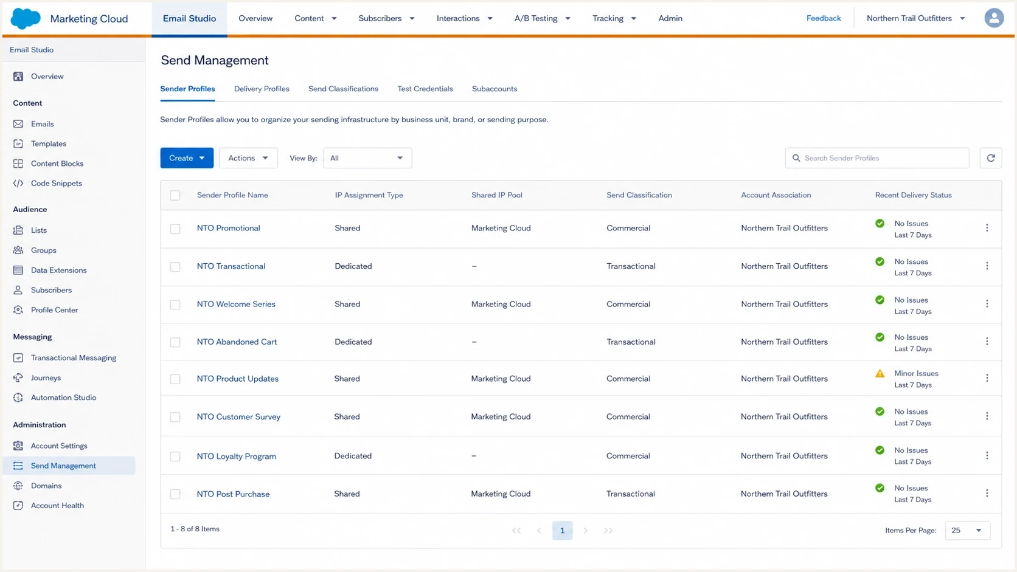Screen dimensions: 1017x572
Task: Expand the Subscribers top menu
Action: tap(386, 18)
